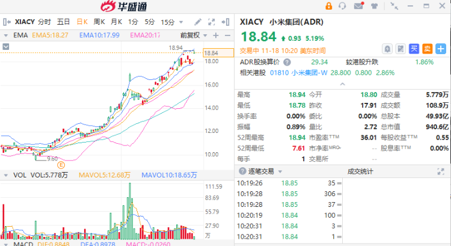Collapse the right panel via arrow-bar icon
The image size is (451, 246).
[226, 22]
